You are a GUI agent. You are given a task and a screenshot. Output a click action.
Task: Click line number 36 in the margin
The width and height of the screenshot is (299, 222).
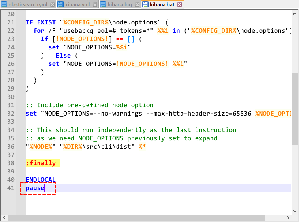click(x=11, y=146)
